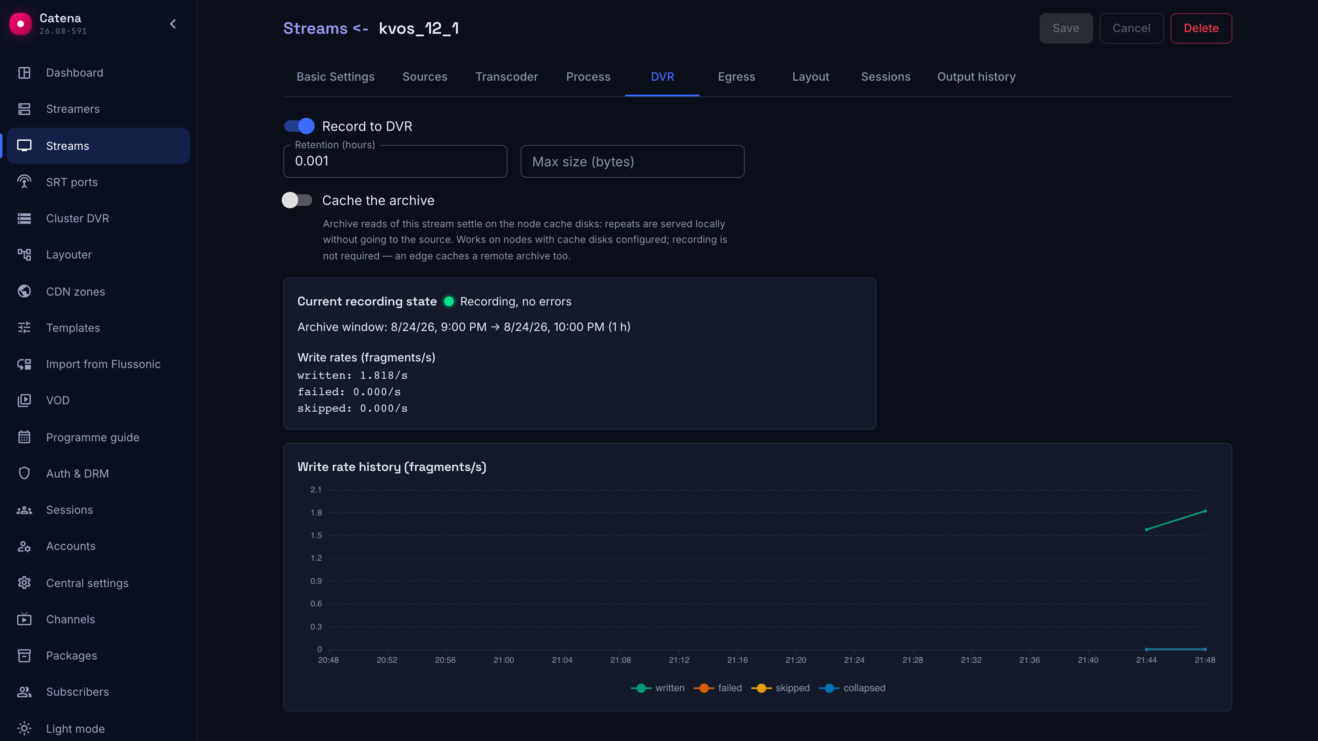Open the Dashboard sidebar icon
This screenshot has width=1318, height=741.
click(24, 72)
